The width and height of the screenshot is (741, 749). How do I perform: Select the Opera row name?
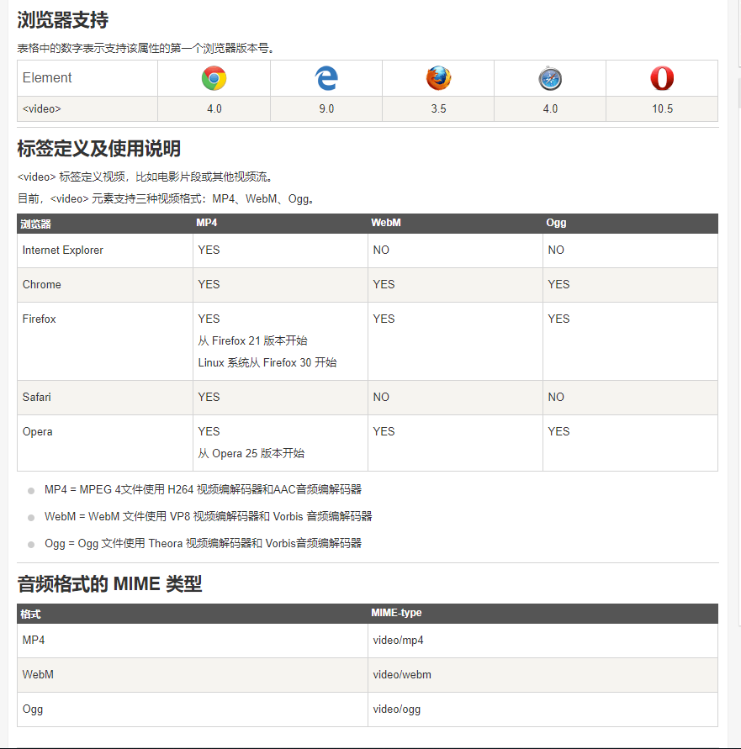pos(37,432)
